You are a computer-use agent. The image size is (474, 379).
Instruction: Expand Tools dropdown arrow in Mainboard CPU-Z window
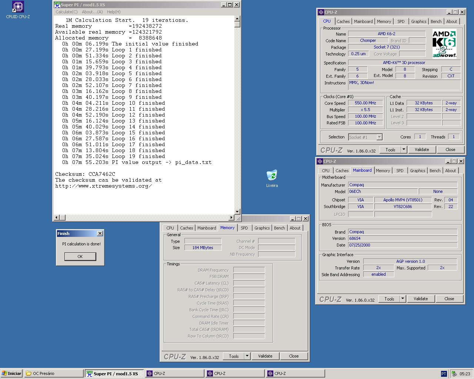click(x=403, y=299)
